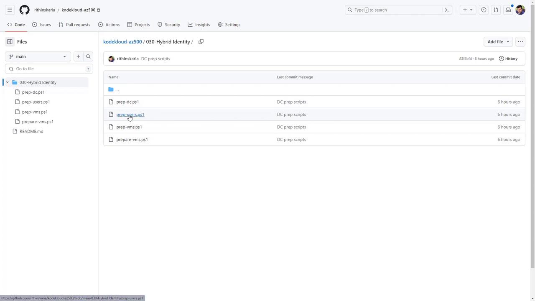Open prepare-vms.ps1 from the file table
The image size is (535, 301).
pos(132,140)
